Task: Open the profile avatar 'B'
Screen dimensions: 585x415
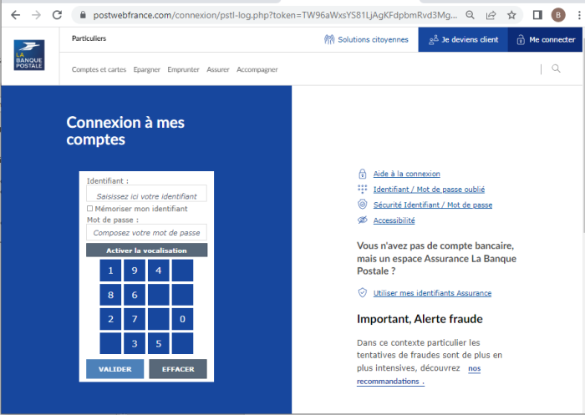Action: 558,15
